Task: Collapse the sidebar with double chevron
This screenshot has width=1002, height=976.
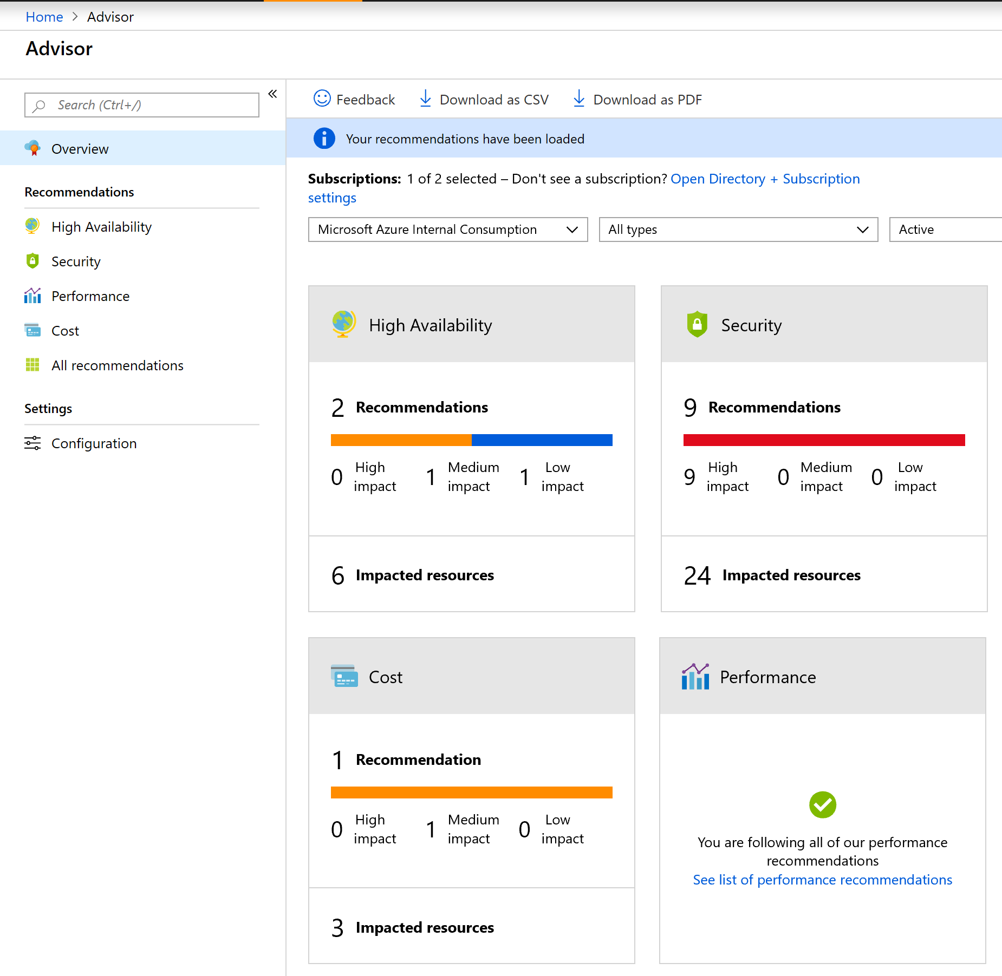Action: tap(272, 94)
